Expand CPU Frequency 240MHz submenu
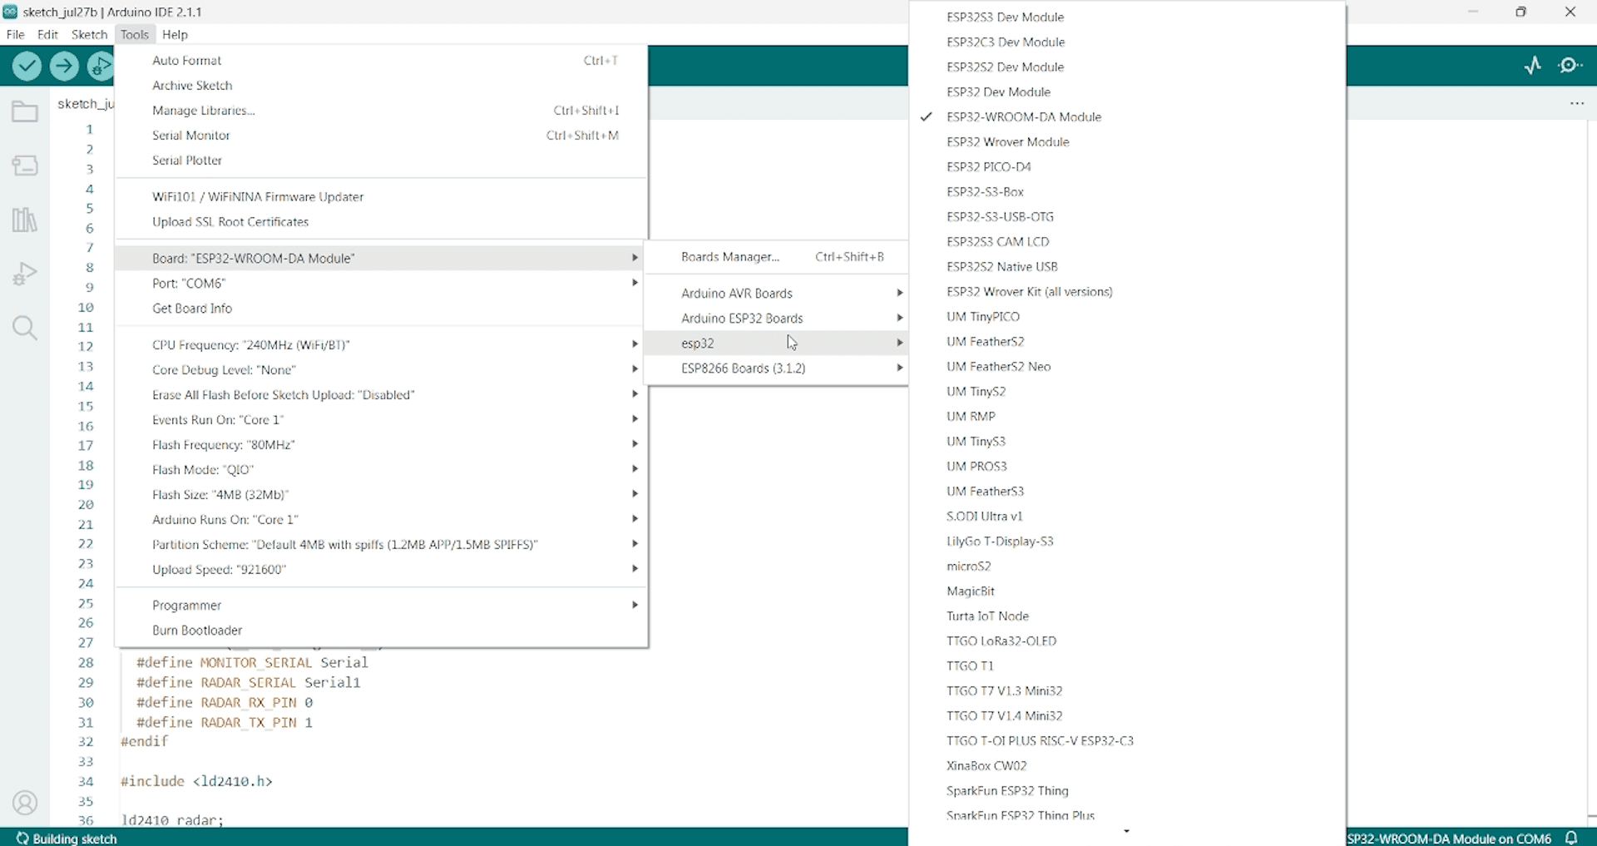 381,344
